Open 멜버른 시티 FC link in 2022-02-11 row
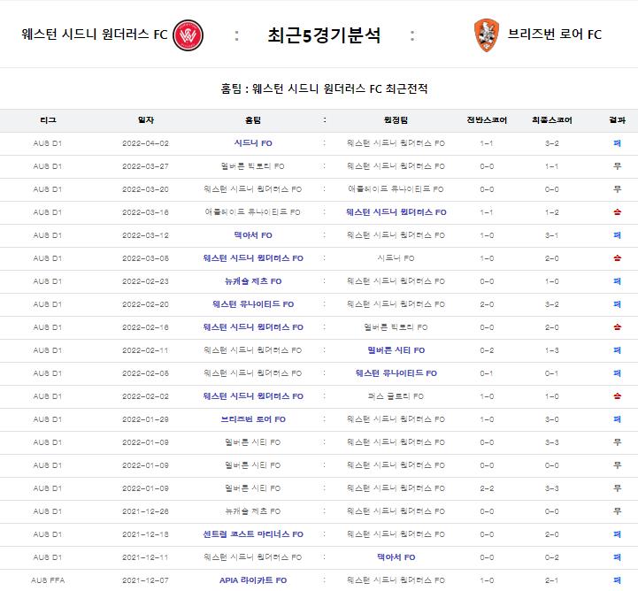 click(396, 350)
